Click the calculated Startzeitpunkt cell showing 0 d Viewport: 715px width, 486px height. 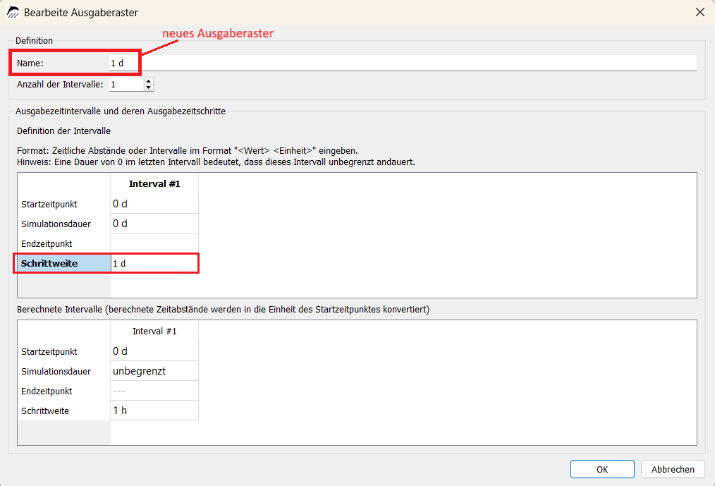click(x=154, y=351)
